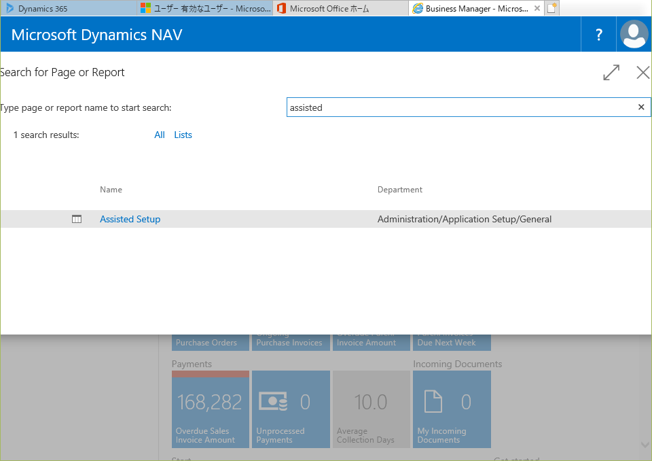Open the Invoice Amount tile
The width and height of the screenshot is (652, 461).
tap(372, 342)
